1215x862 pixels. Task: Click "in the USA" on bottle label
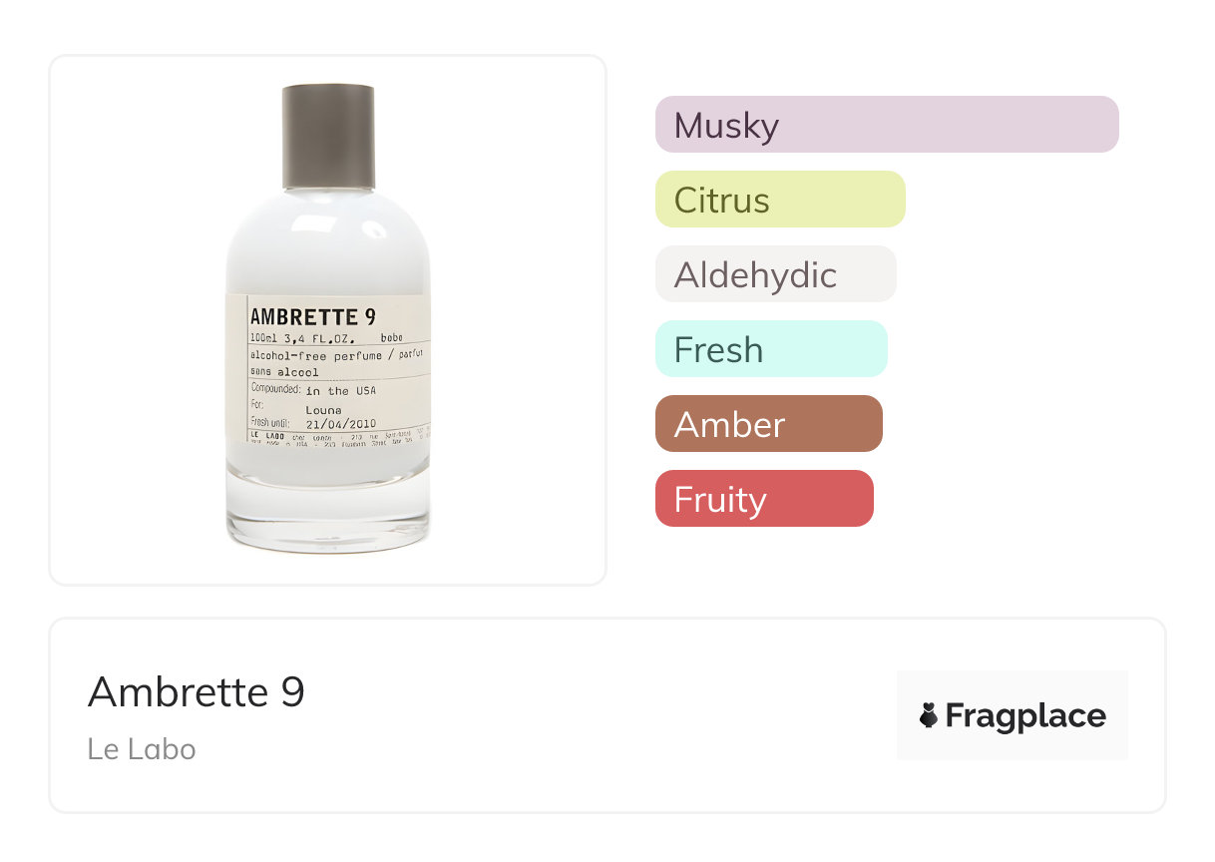click(341, 391)
